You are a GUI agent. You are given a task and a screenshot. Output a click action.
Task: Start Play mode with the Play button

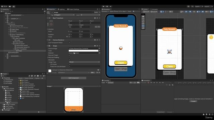coord(103,6)
